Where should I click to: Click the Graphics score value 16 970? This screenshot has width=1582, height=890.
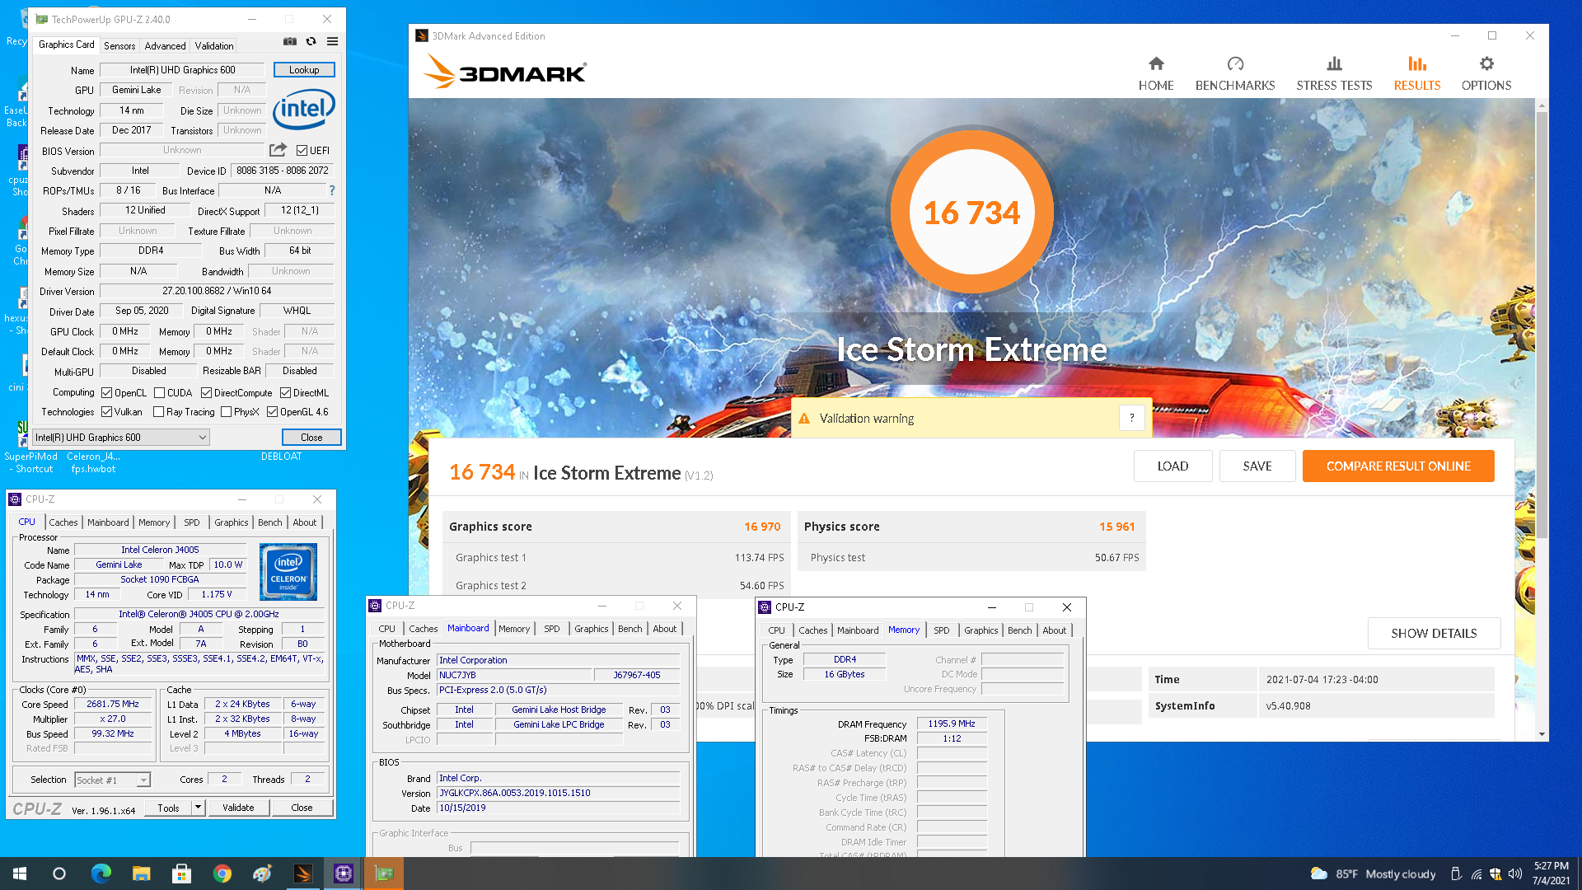click(762, 527)
